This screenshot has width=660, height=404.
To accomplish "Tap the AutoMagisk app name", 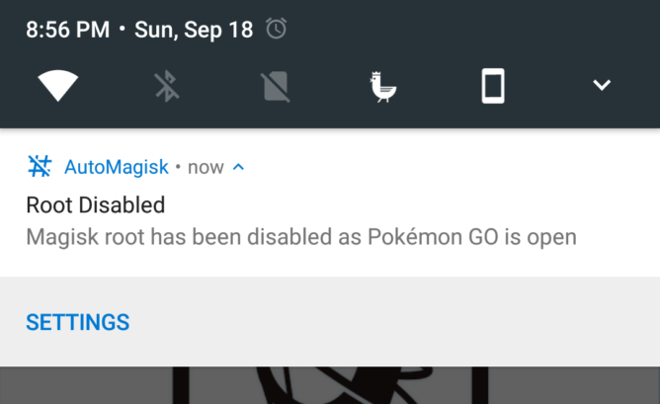I will click(x=117, y=167).
